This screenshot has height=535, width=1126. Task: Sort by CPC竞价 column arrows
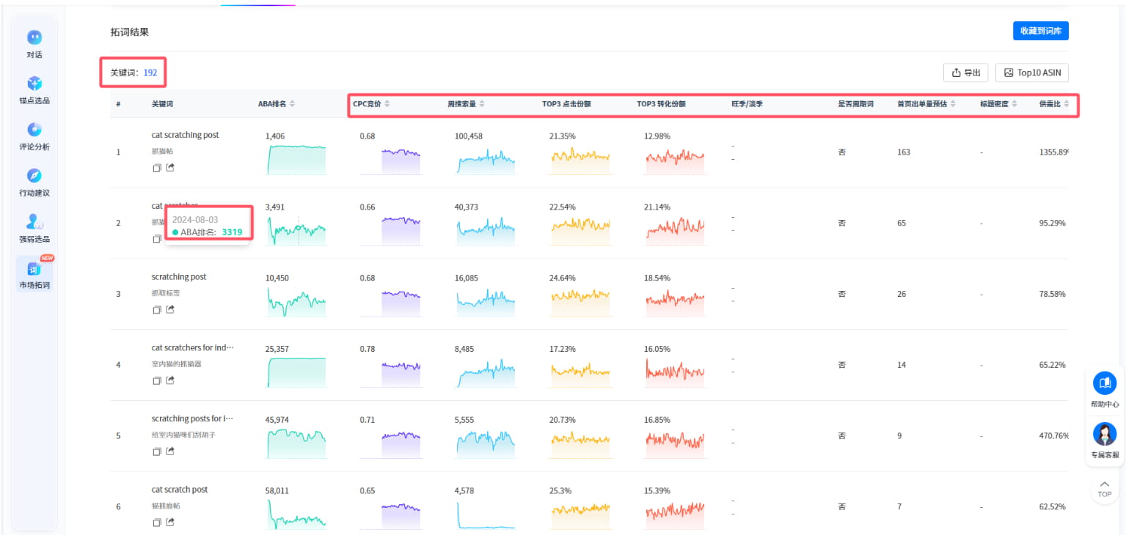tap(387, 104)
